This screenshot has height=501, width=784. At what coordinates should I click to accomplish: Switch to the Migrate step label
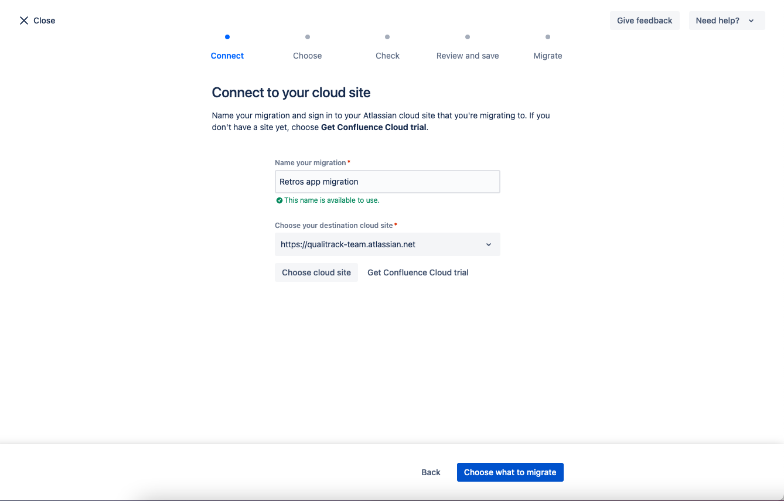548,56
